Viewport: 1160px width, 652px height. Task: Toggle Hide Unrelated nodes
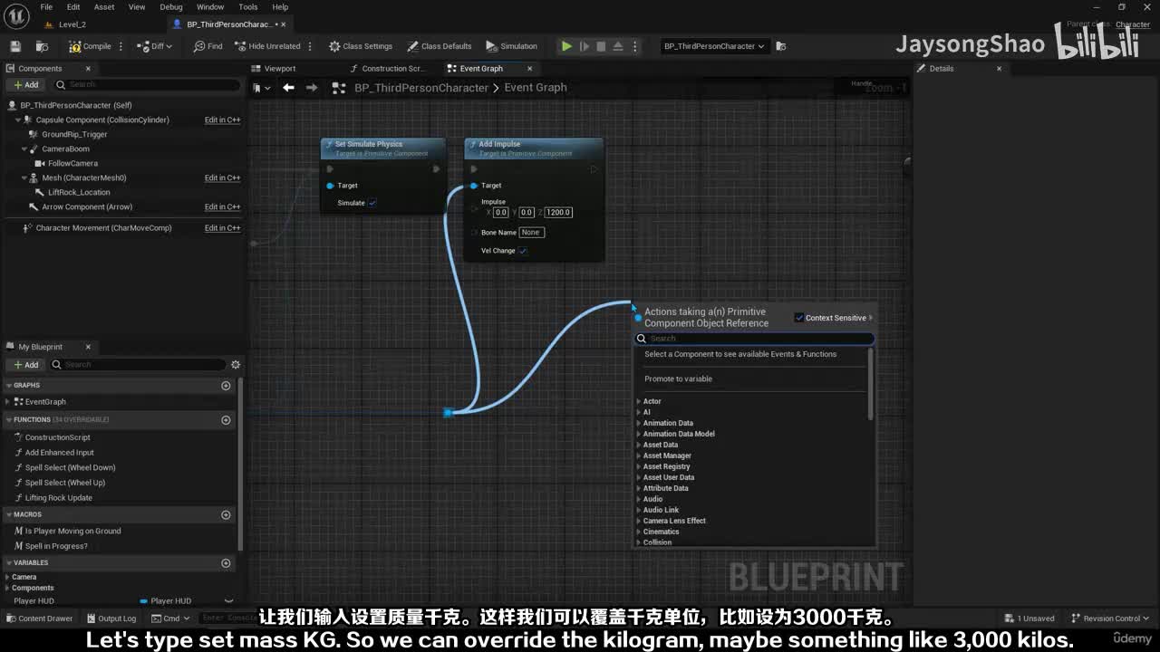click(267, 46)
